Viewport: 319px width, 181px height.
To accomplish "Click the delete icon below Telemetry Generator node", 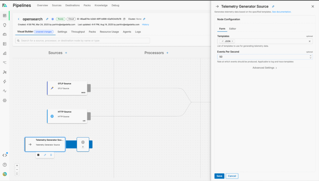I will tap(51, 155).
